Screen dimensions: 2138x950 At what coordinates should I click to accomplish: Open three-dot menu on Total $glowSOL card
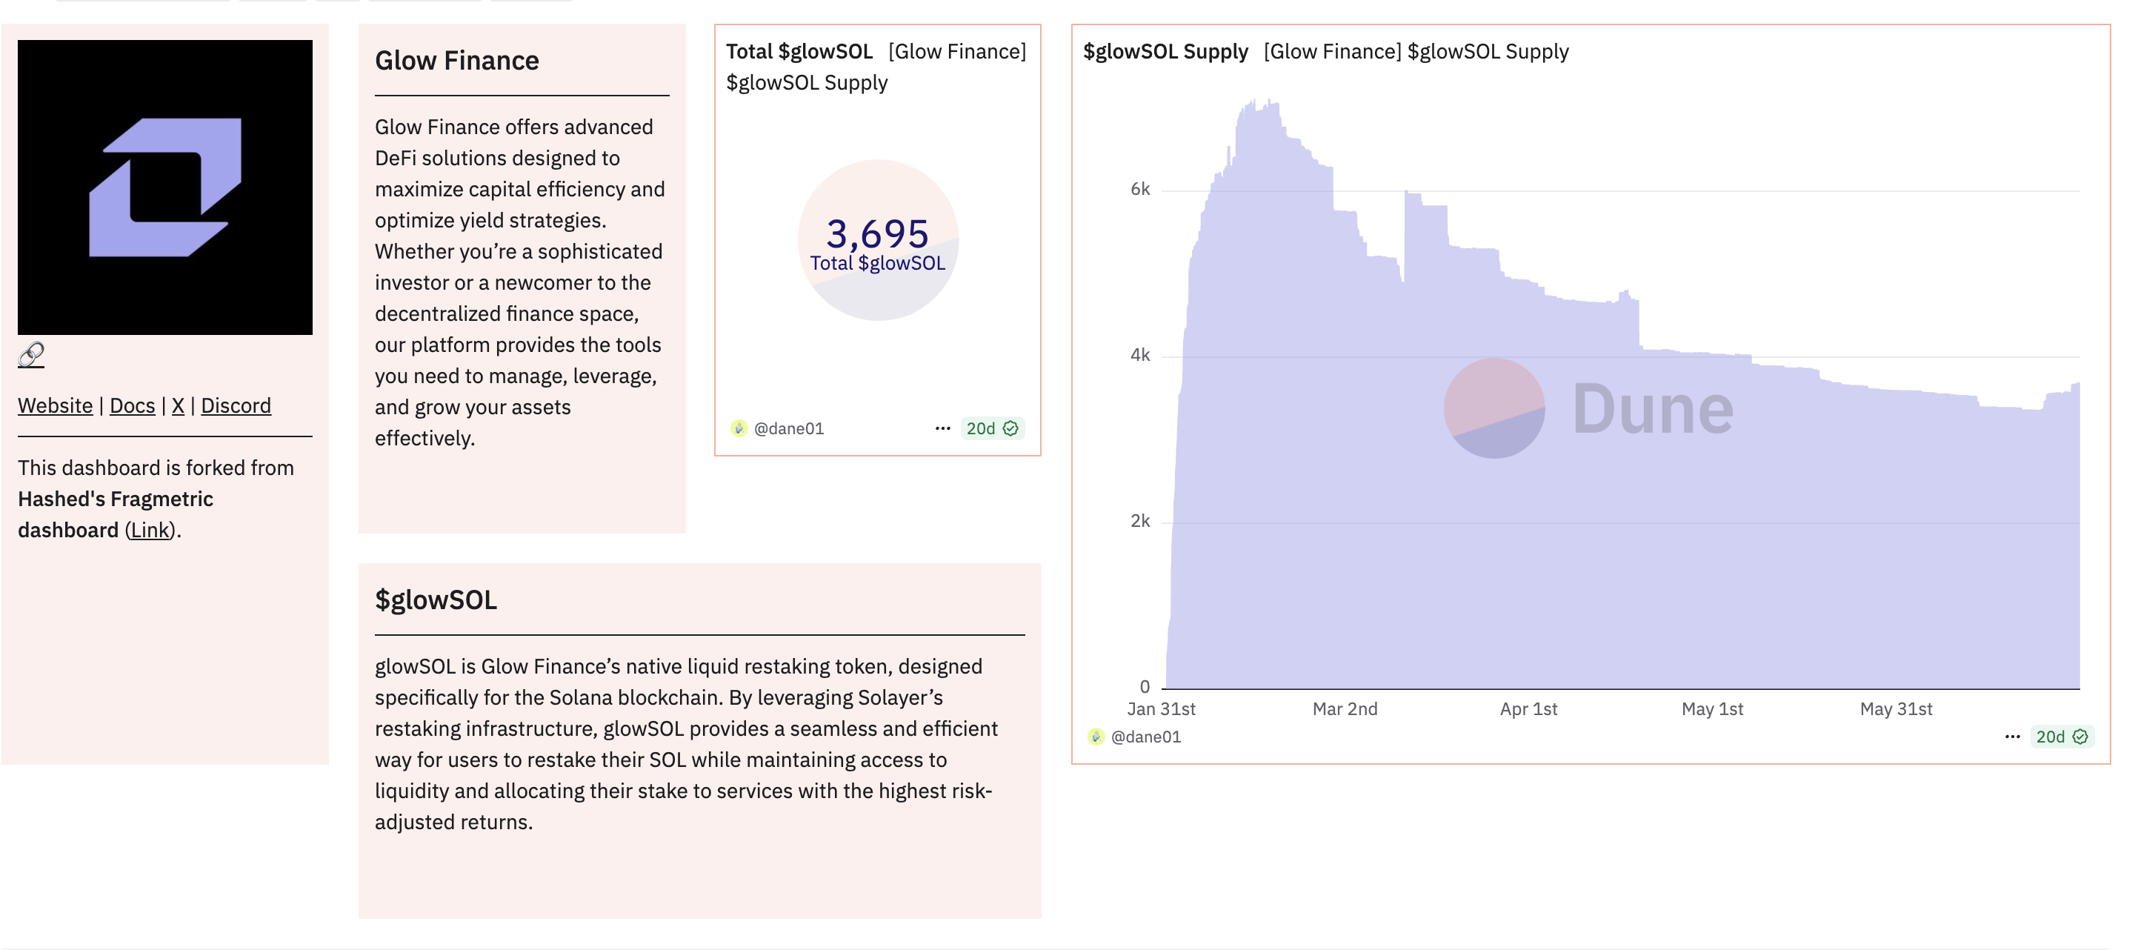pos(942,428)
